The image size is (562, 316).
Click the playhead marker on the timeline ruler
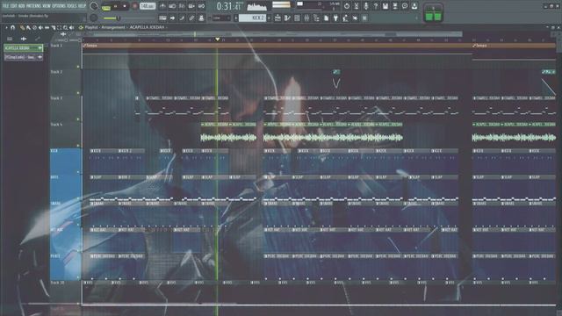pos(217,39)
